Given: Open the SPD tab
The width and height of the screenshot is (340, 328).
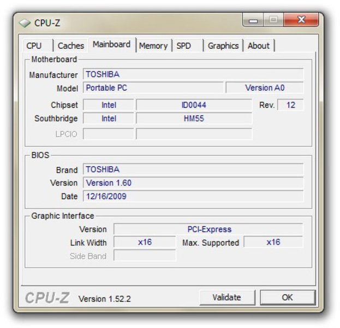Looking at the screenshot, I should click(x=188, y=45).
